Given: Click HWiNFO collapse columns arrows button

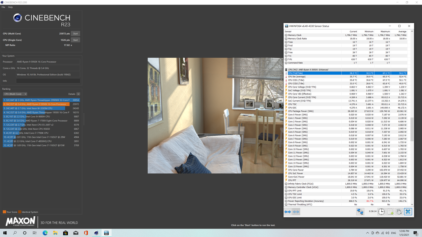Looking at the screenshot, I should click(296, 212).
